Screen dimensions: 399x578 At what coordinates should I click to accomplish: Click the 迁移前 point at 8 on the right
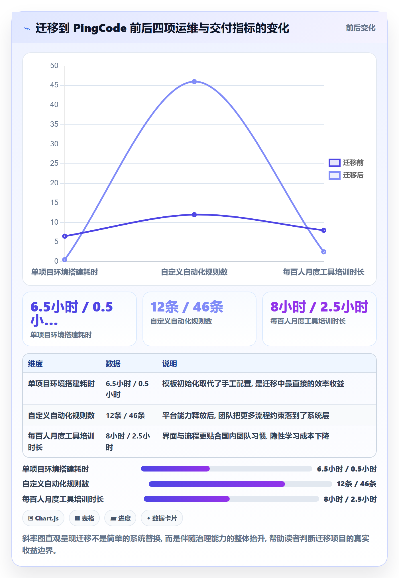point(323,230)
